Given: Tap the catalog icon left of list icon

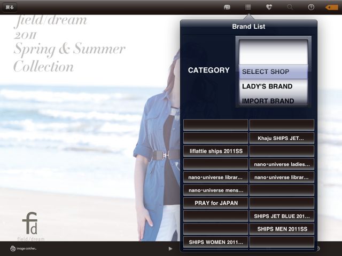Looking at the screenshot, I should [227, 7].
